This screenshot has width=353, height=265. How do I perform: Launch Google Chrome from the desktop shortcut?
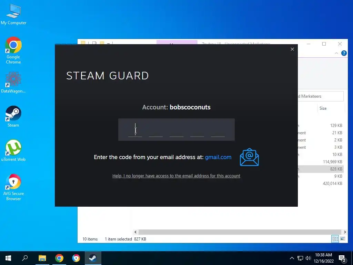pyautogui.click(x=13, y=50)
